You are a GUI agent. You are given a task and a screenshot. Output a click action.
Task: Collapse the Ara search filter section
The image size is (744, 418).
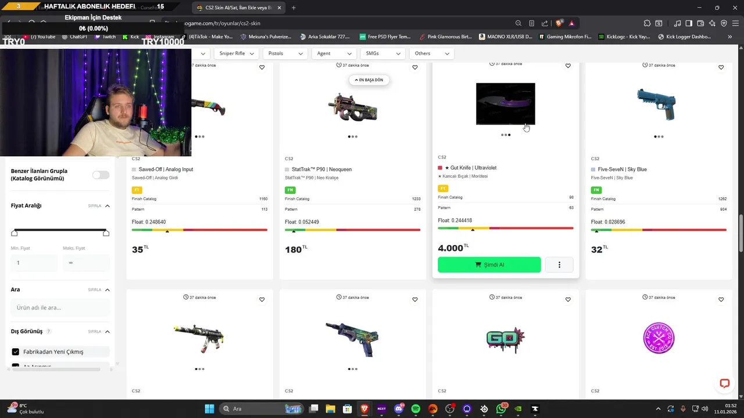point(107,290)
